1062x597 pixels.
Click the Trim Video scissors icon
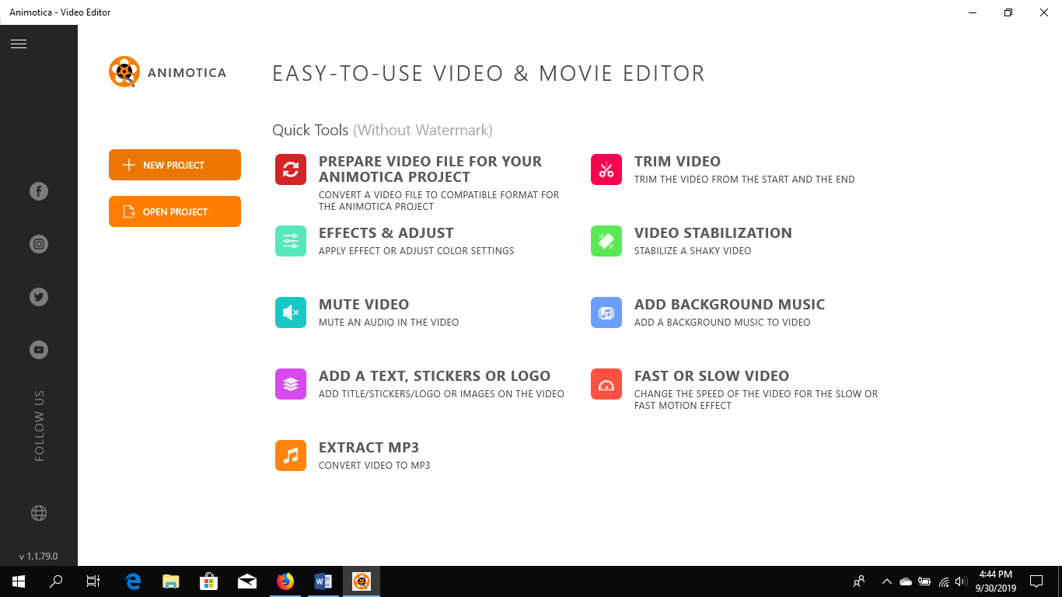pos(606,169)
